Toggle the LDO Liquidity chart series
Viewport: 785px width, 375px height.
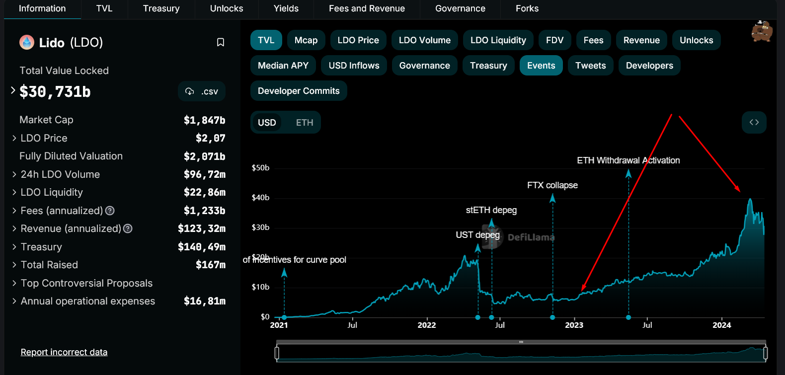pyautogui.click(x=498, y=40)
